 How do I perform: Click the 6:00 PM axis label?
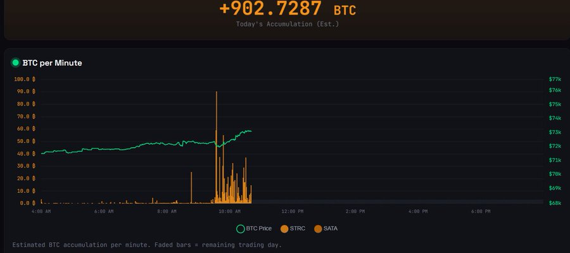coord(481,212)
